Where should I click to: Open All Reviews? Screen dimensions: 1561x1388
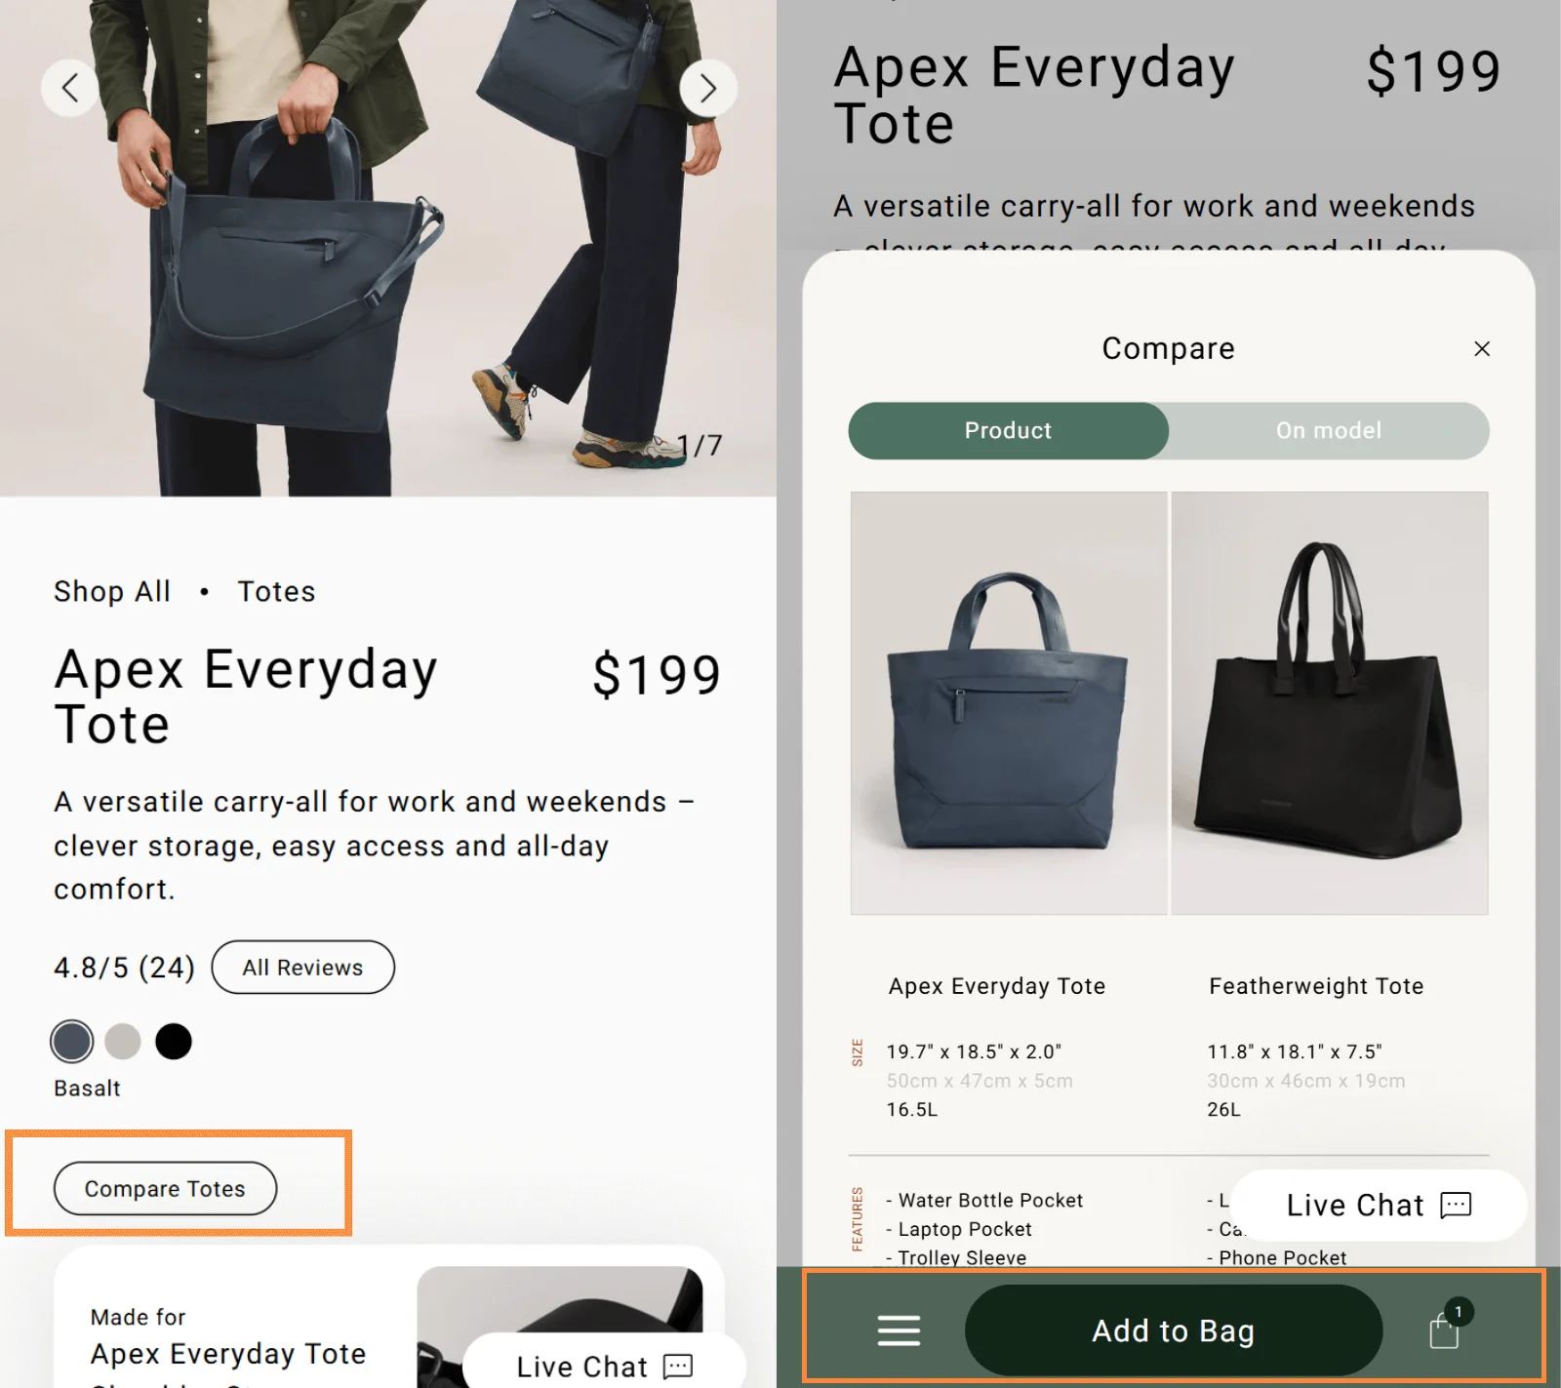point(302,967)
